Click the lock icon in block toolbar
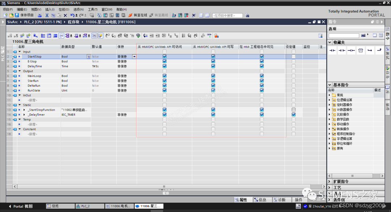This screenshot has height=212, width=391. tap(216, 36)
